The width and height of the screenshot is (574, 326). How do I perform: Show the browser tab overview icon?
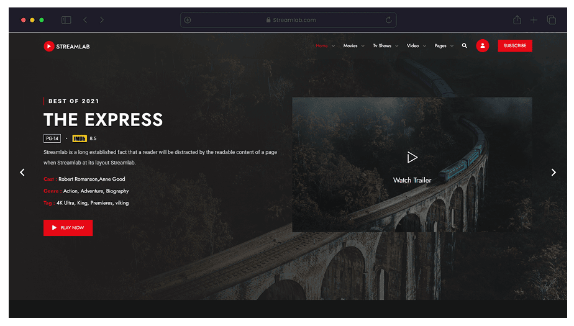click(551, 20)
